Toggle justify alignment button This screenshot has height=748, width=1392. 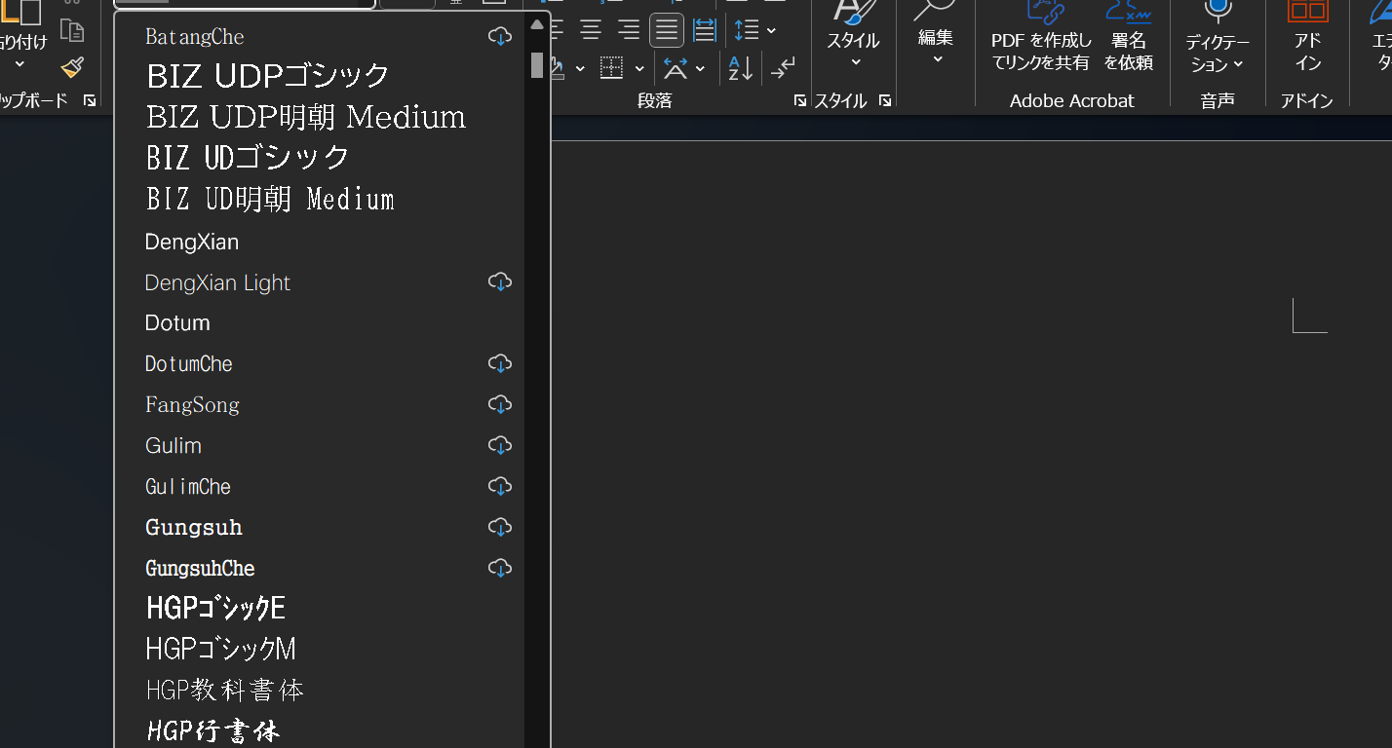667,30
